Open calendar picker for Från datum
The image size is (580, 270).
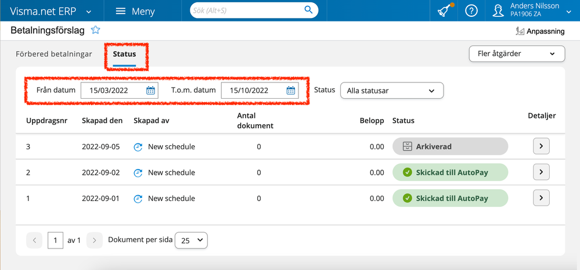click(x=151, y=90)
